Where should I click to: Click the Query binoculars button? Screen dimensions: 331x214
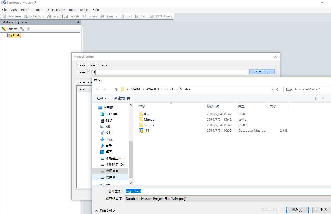point(107,16)
